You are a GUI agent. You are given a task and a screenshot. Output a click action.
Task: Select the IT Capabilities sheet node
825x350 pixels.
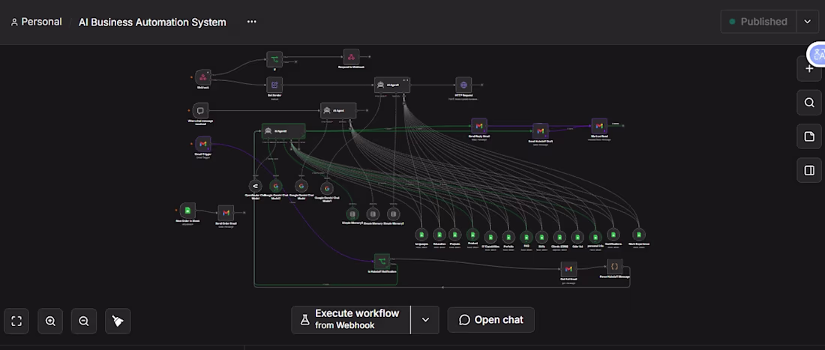point(490,237)
